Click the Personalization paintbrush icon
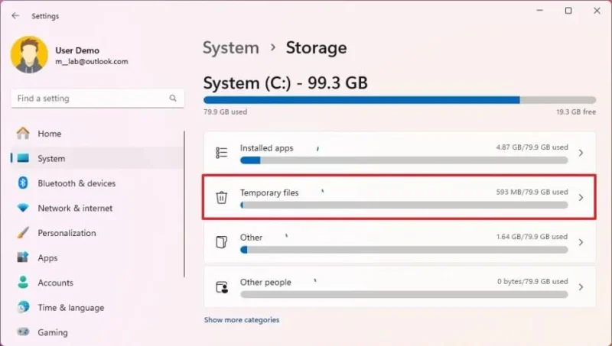Viewport: 612px width, 346px height. tap(23, 233)
